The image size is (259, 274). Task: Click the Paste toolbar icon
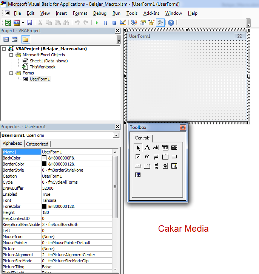pyautogui.click(x=58, y=23)
